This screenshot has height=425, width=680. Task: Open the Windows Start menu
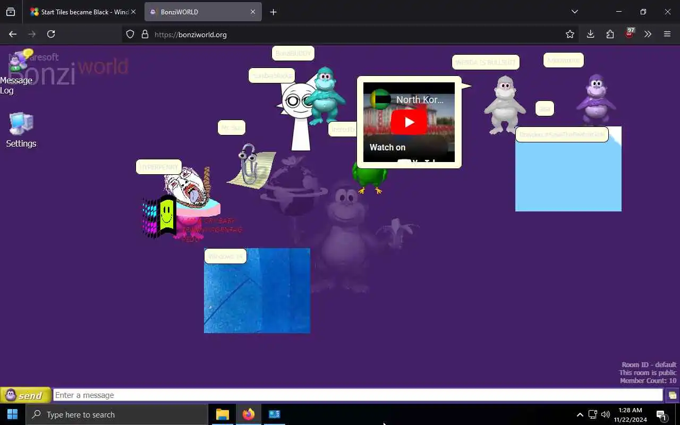(x=13, y=414)
